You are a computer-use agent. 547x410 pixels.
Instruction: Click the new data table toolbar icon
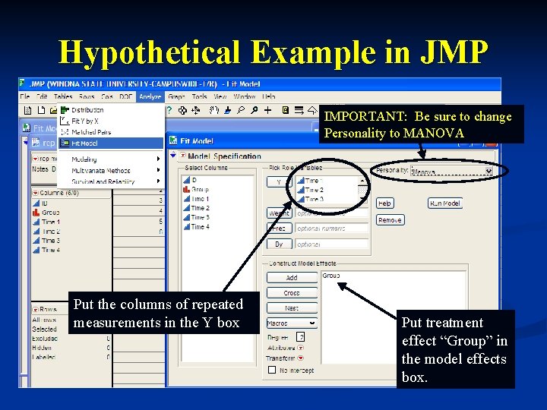point(27,111)
